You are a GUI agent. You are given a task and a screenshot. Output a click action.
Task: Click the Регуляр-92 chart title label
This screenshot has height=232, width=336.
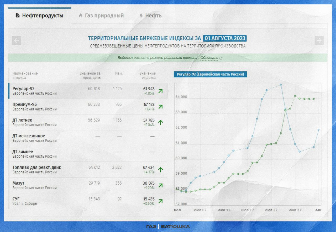pyautogui.click(x=210, y=74)
